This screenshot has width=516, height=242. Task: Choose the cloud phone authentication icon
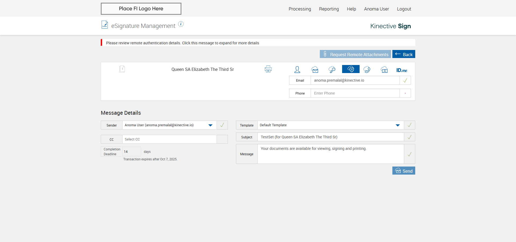click(x=367, y=70)
